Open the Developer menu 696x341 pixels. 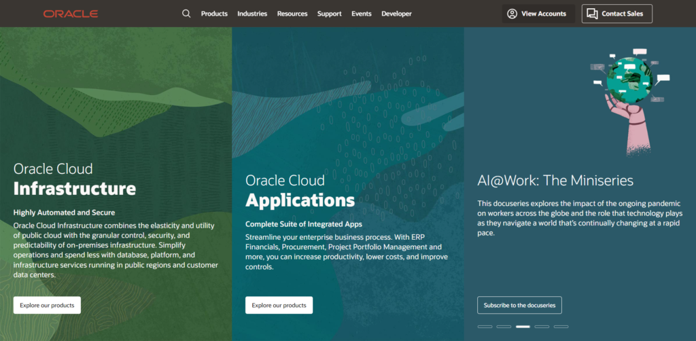[396, 14]
